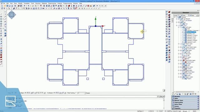
Task: Enable the Polar Tracking checkbox
Action: point(76,93)
